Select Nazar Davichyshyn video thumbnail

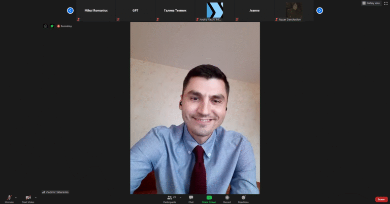pos(294,11)
